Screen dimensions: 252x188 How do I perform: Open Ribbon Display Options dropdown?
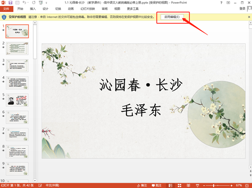tap(228, 3)
